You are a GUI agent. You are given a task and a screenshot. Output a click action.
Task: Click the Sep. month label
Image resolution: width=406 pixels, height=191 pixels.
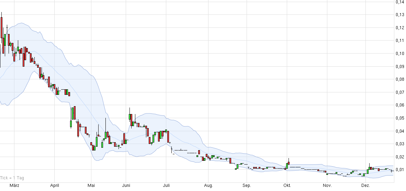click(x=247, y=186)
